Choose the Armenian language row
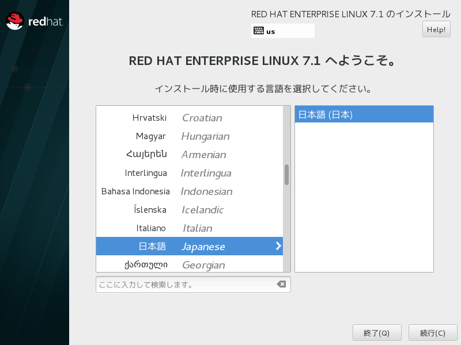 190,154
